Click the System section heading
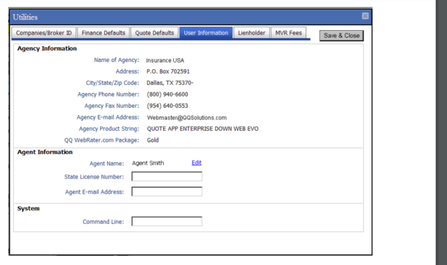 coord(28,208)
